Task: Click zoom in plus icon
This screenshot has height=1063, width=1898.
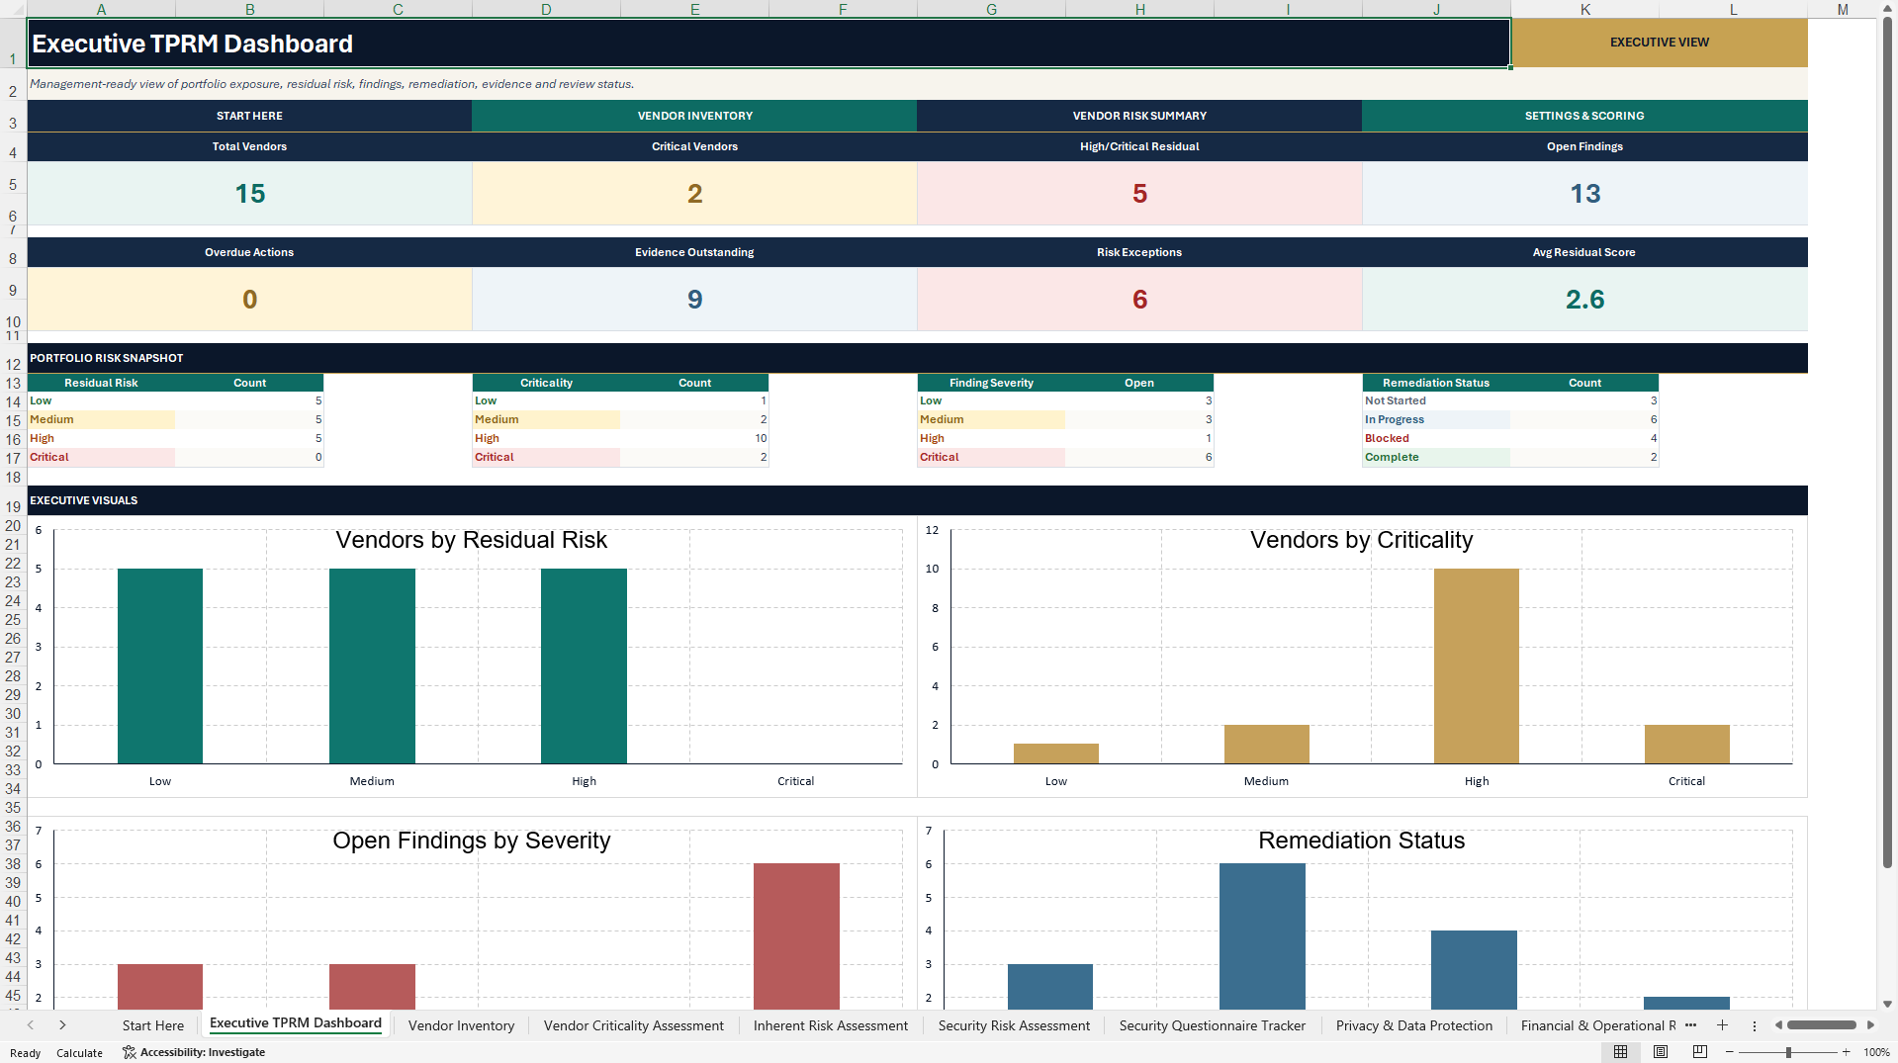Action: [1846, 1052]
